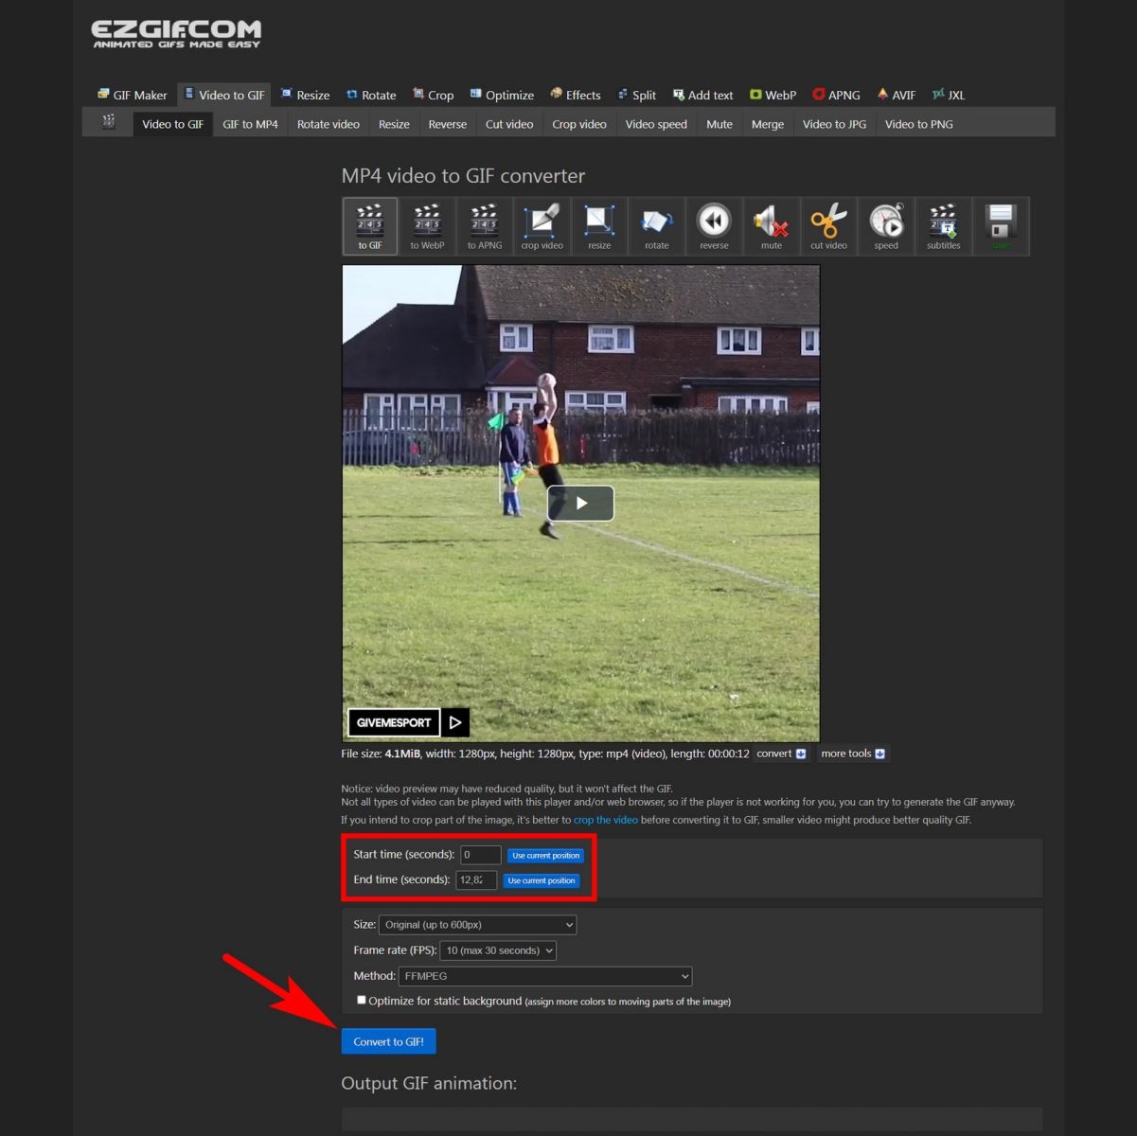
Task: Open the cut video scissors icon
Action: tap(828, 226)
